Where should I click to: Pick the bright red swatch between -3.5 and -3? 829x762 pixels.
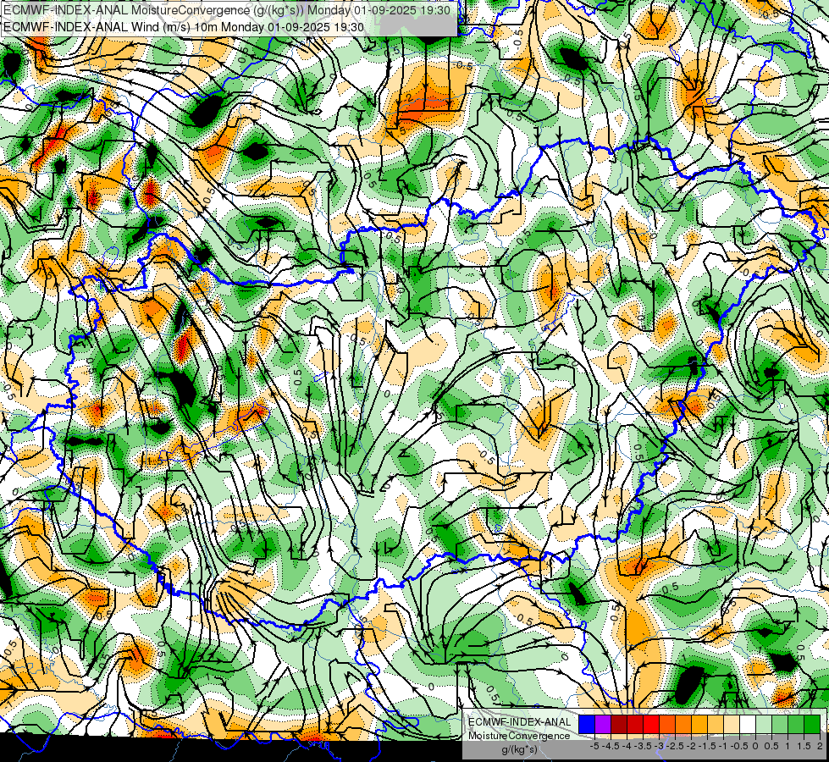click(651, 725)
